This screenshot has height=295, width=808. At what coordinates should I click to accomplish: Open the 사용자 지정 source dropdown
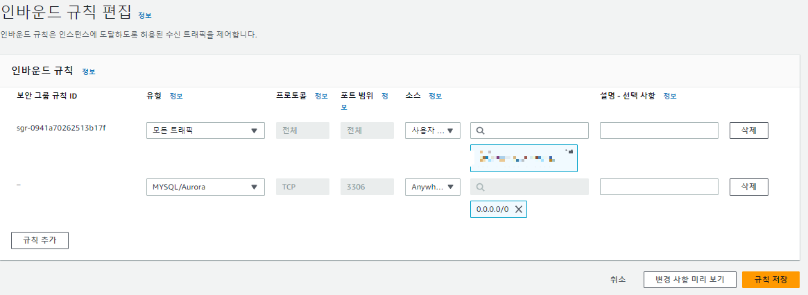click(x=433, y=130)
